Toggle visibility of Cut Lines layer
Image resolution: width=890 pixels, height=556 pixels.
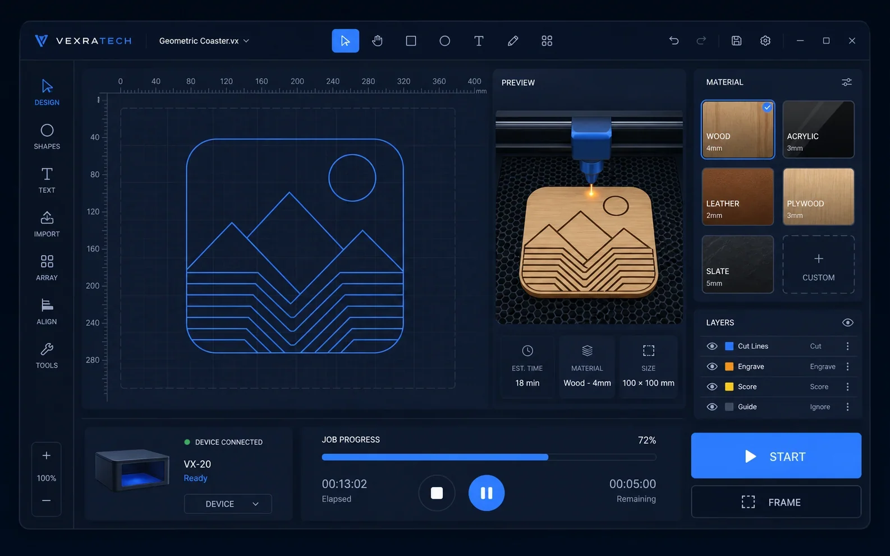pos(712,346)
